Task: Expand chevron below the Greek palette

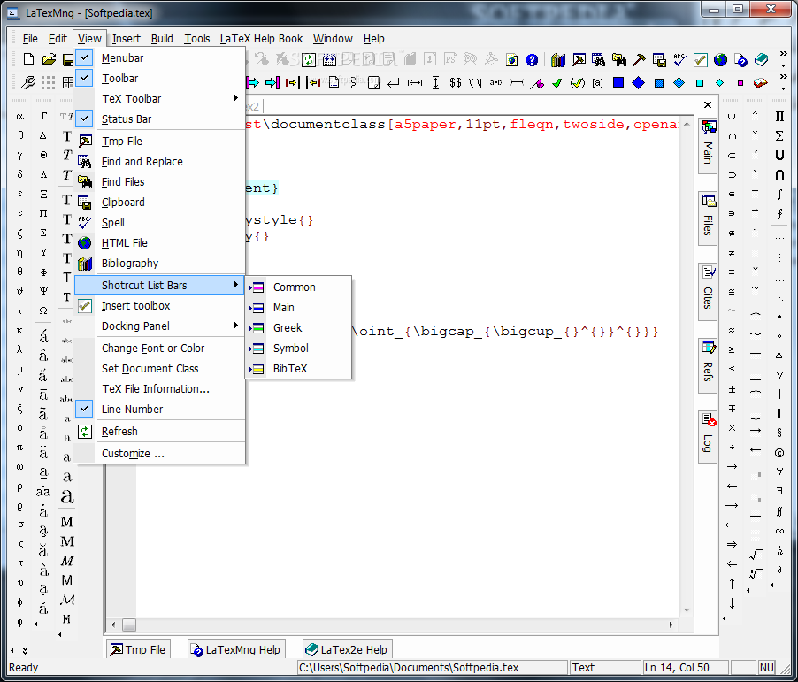Action: click(25, 650)
